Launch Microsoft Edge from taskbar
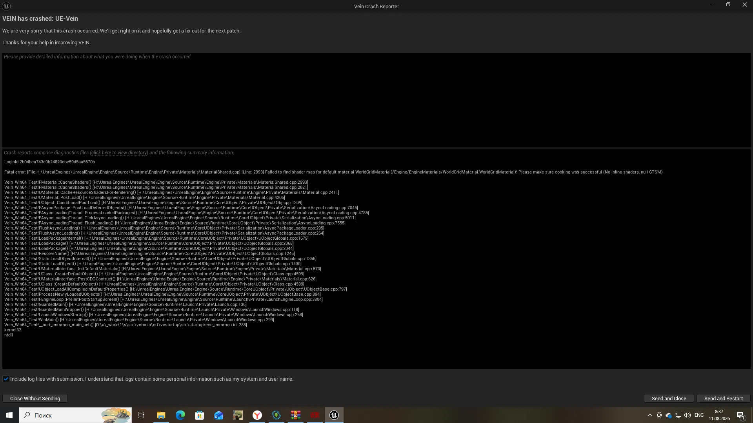 point(180,415)
